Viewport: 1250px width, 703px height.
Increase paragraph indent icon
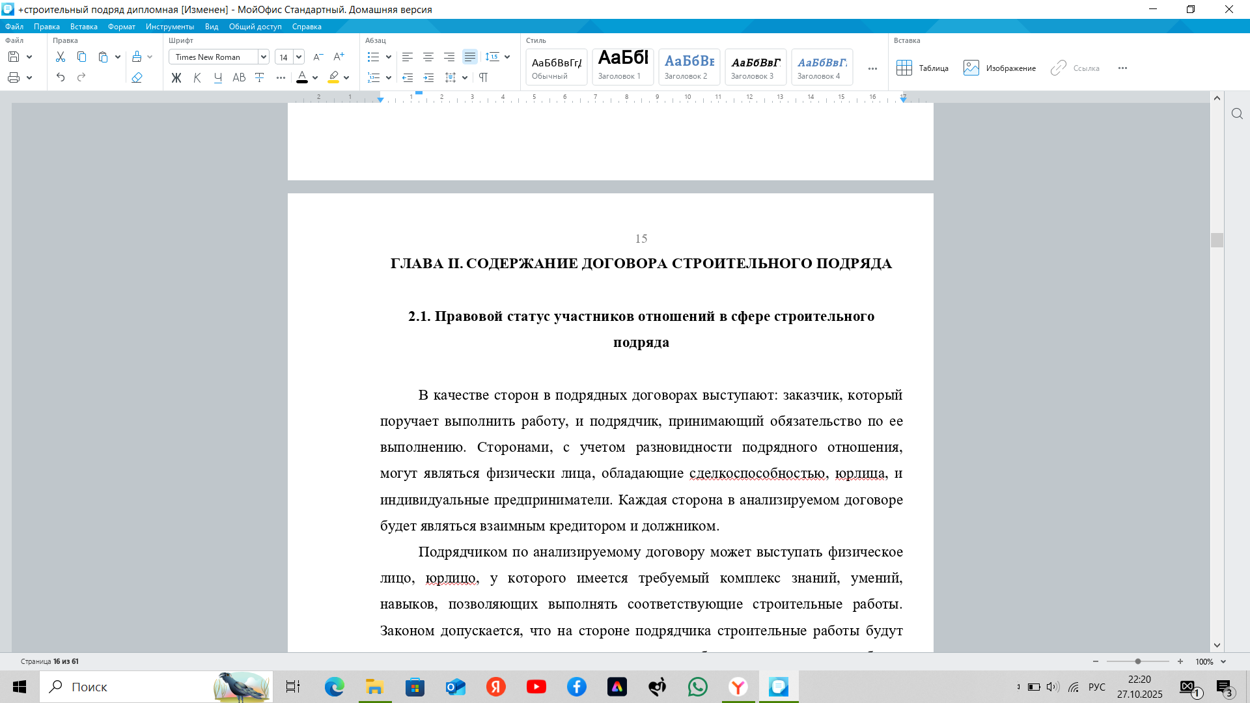point(428,77)
